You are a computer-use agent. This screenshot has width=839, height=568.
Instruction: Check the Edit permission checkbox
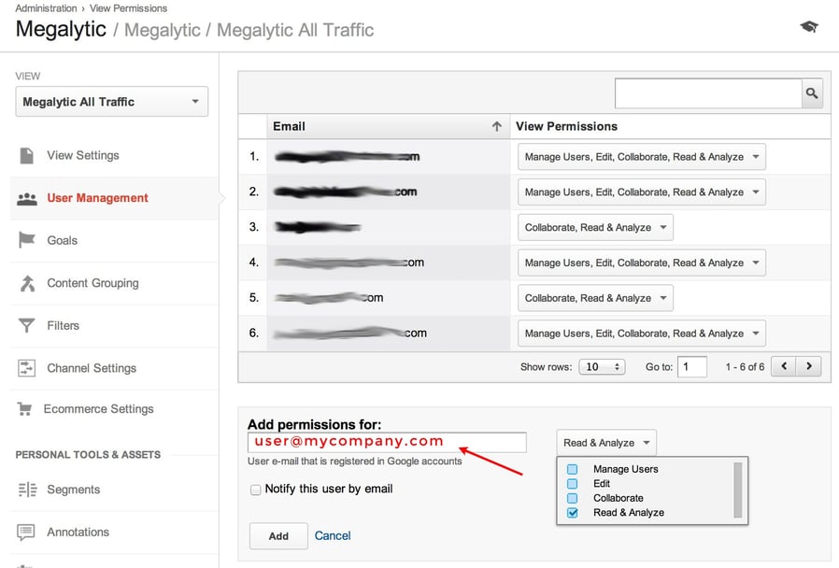pyautogui.click(x=572, y=483)
